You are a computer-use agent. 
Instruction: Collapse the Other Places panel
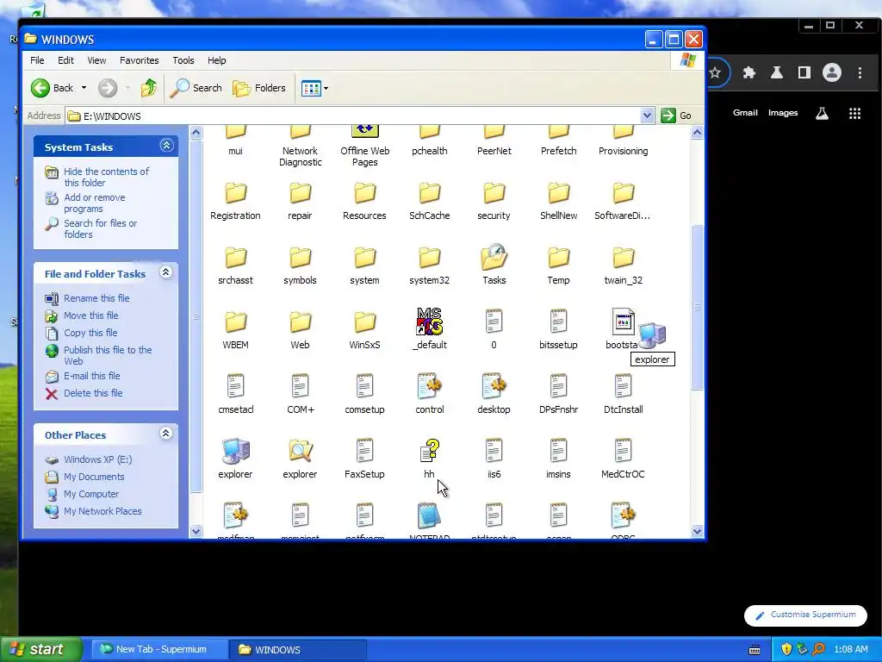166,434
